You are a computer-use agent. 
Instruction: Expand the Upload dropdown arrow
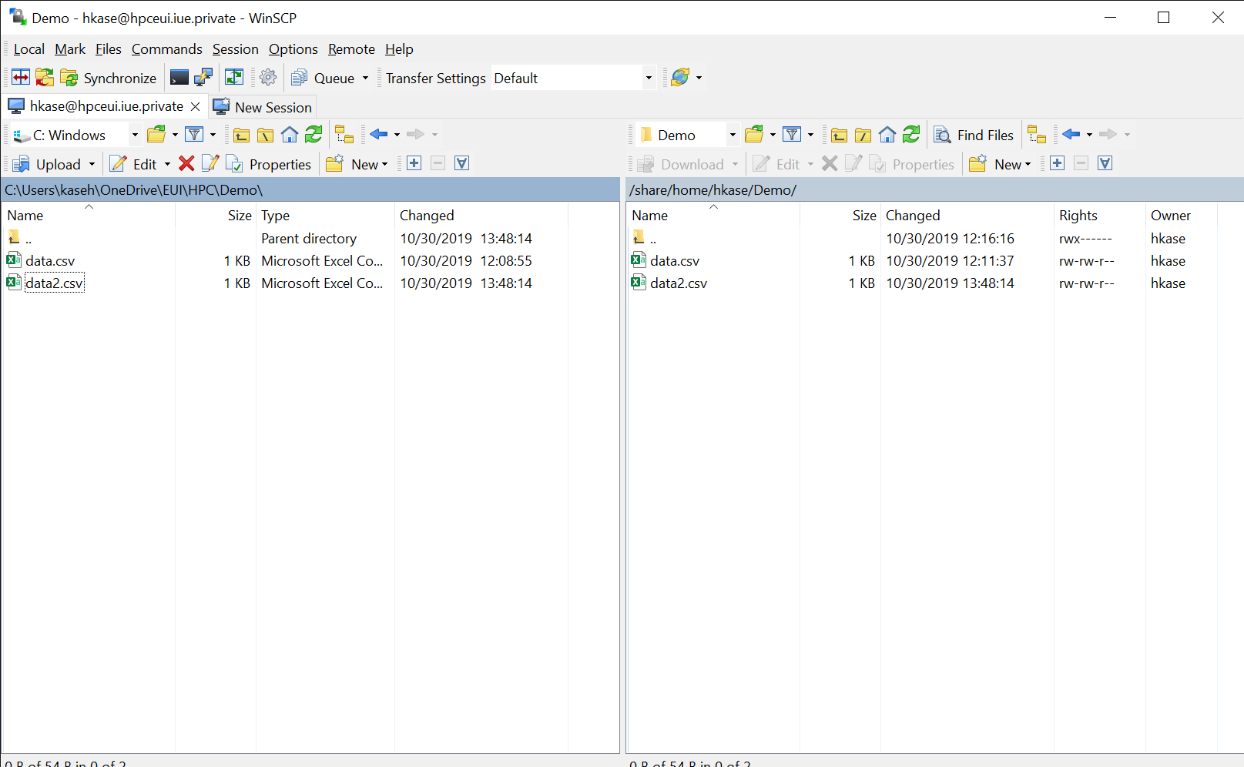click(92, 164)
